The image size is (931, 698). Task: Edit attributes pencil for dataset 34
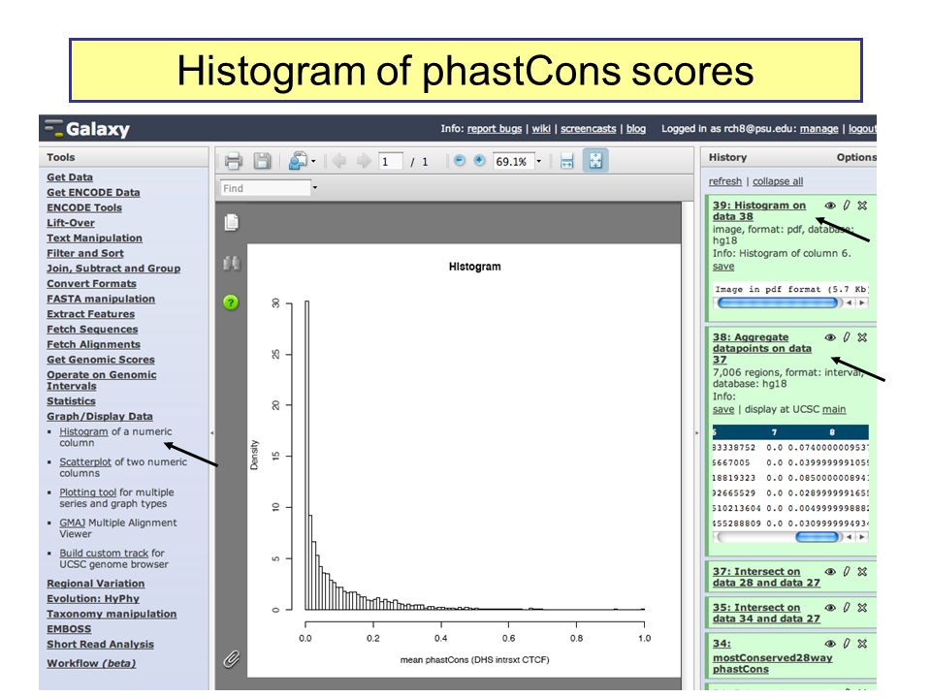pyautogui.click(x=846, y=644)
